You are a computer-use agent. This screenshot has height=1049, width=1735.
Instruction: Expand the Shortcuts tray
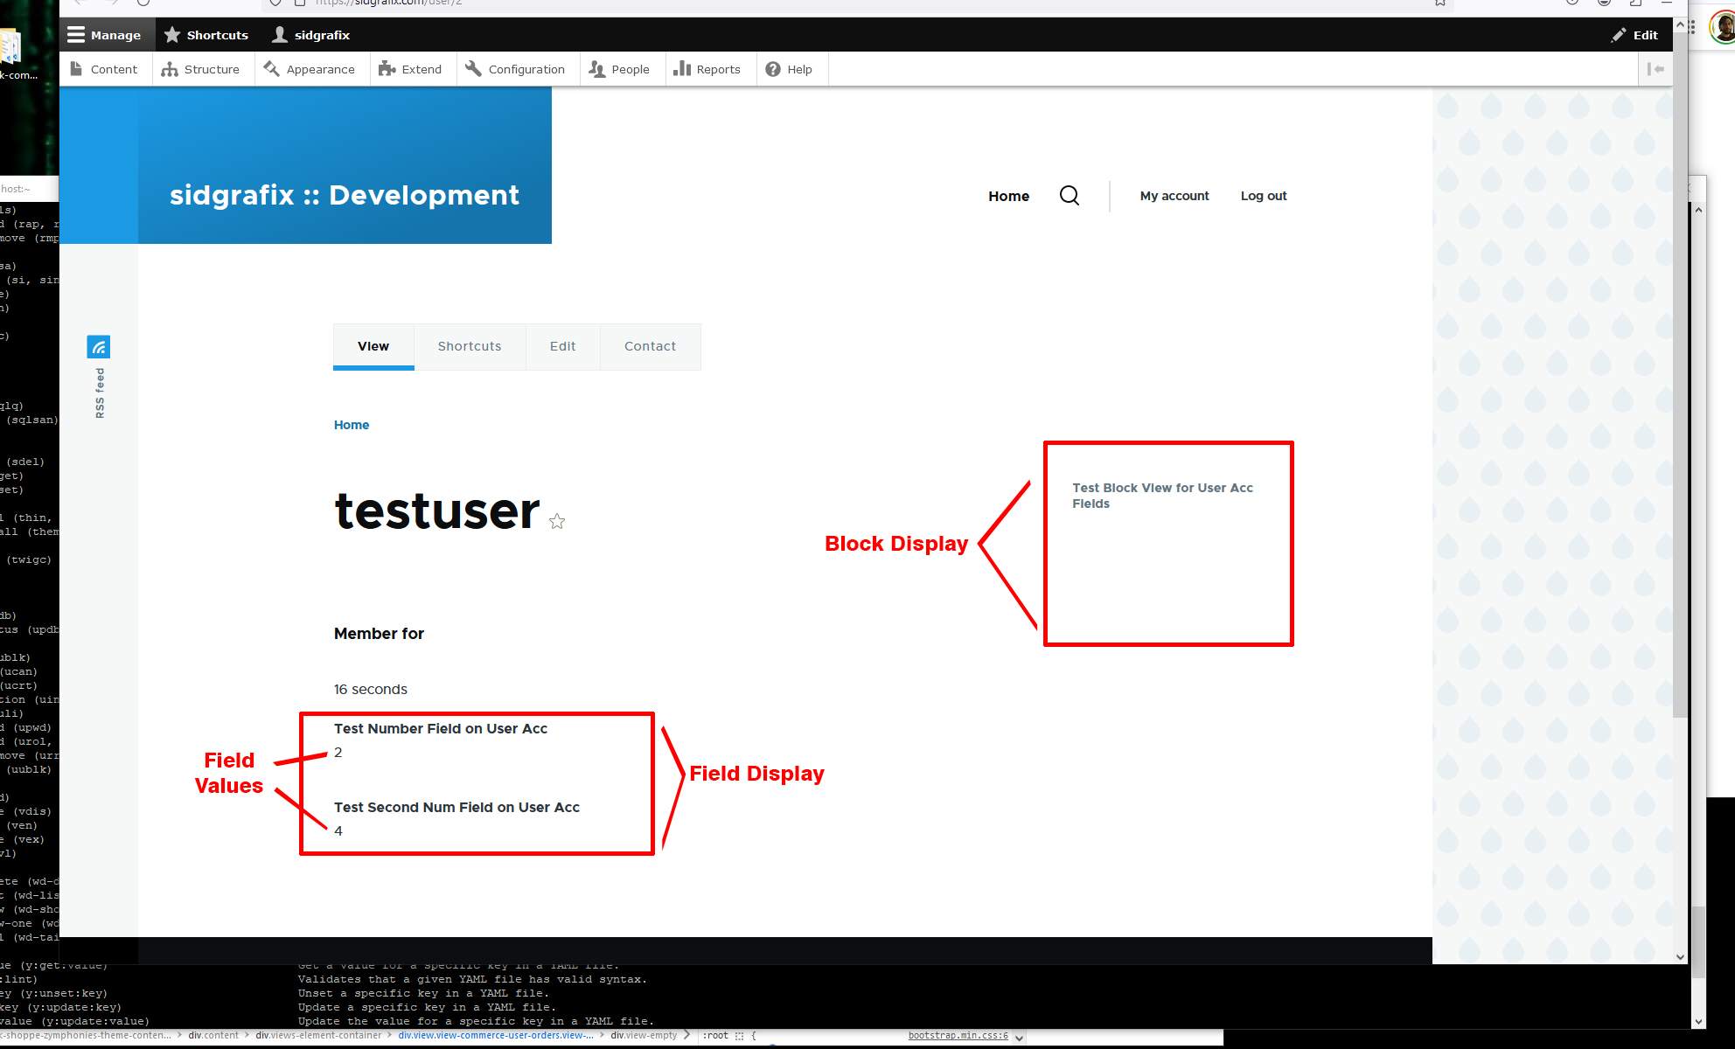[x=206, y=34]
